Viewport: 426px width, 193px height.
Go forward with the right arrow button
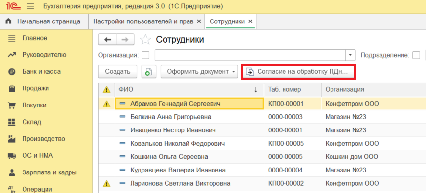pyautogui.click(x=125, y=40)
